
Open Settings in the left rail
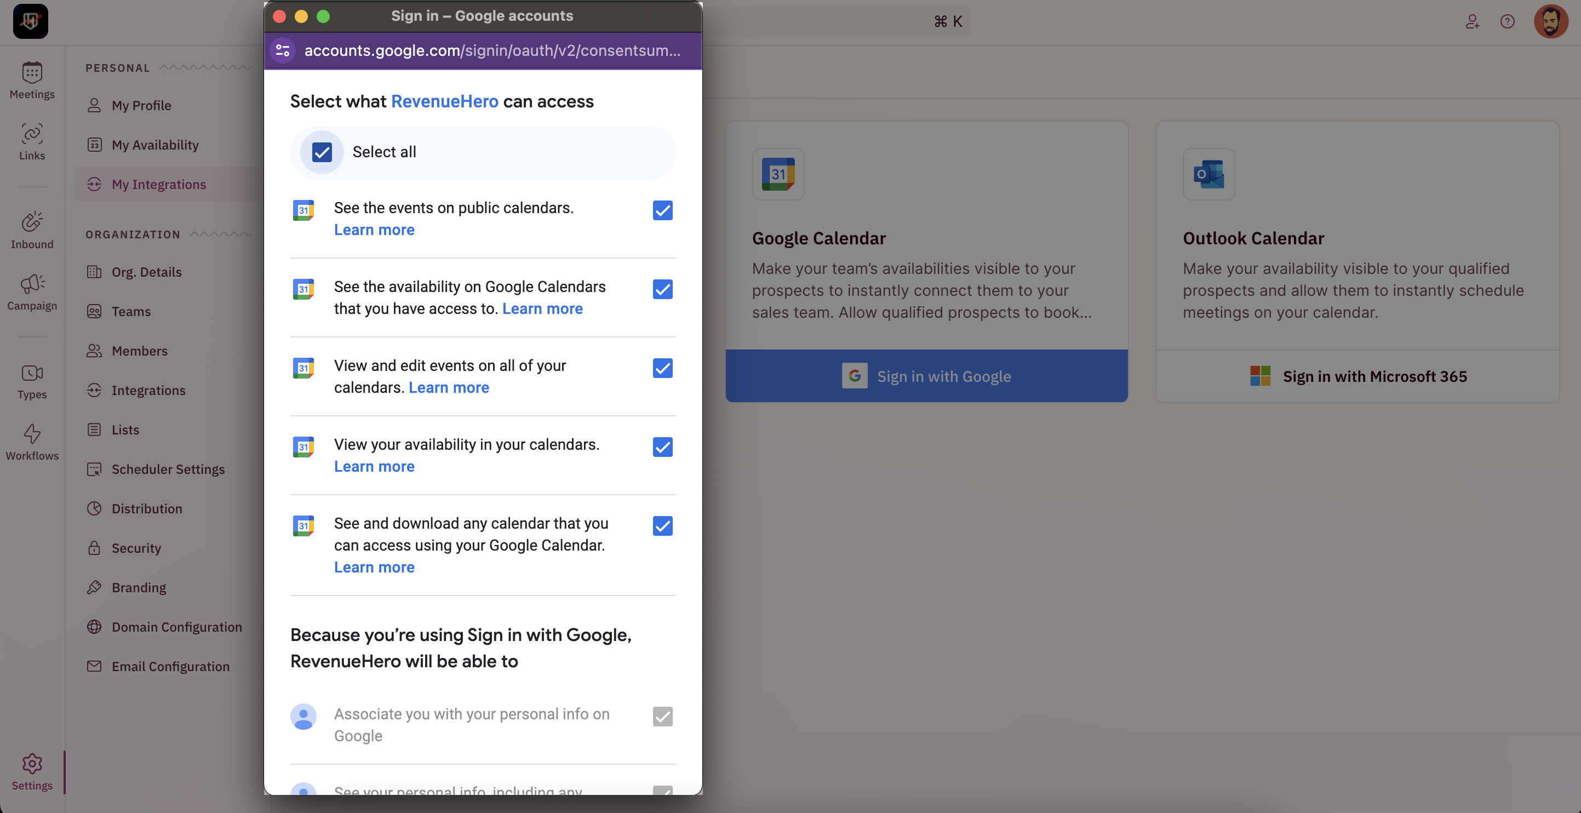click(x=32, y=772)
